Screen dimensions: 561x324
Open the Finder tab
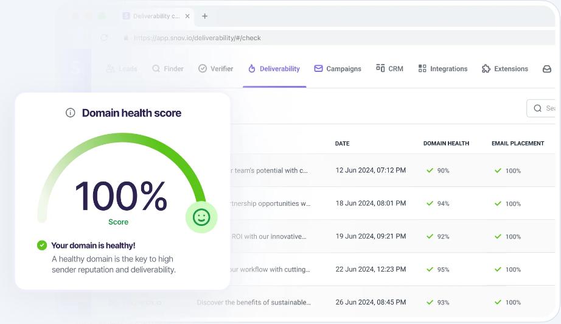tap(167, 69)
